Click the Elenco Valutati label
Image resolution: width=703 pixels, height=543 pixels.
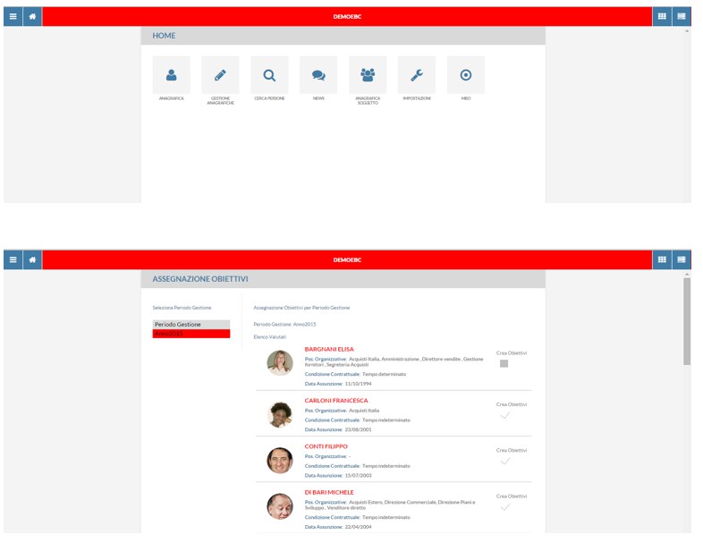point(269,336)
